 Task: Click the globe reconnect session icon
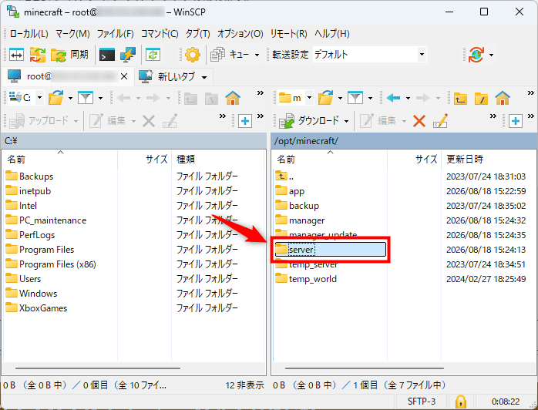coord(476,55)
